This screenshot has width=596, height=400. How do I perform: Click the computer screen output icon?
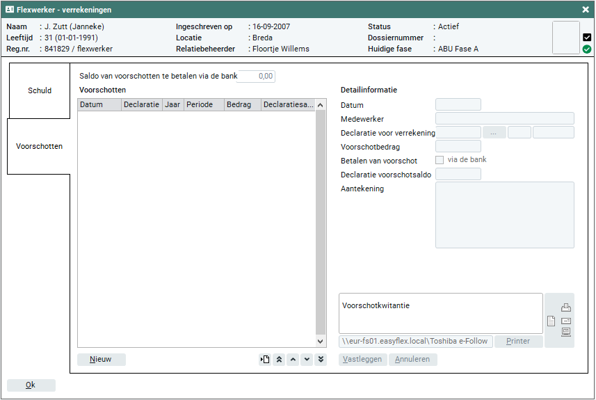(x=566, y=332)
